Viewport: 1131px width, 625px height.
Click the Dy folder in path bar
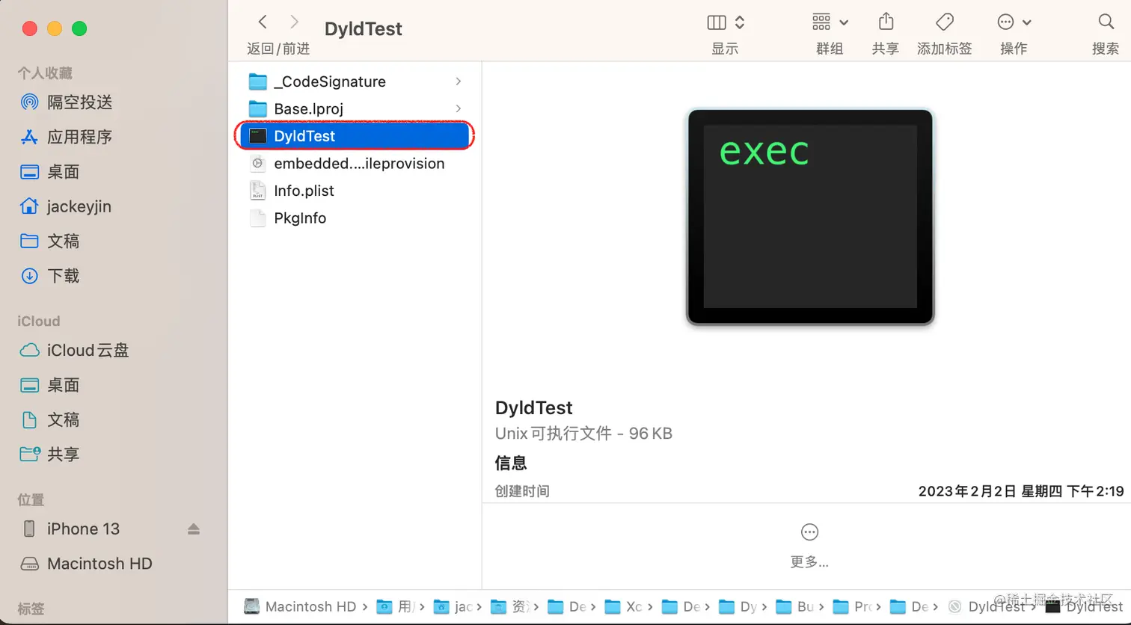coord(738,606)
